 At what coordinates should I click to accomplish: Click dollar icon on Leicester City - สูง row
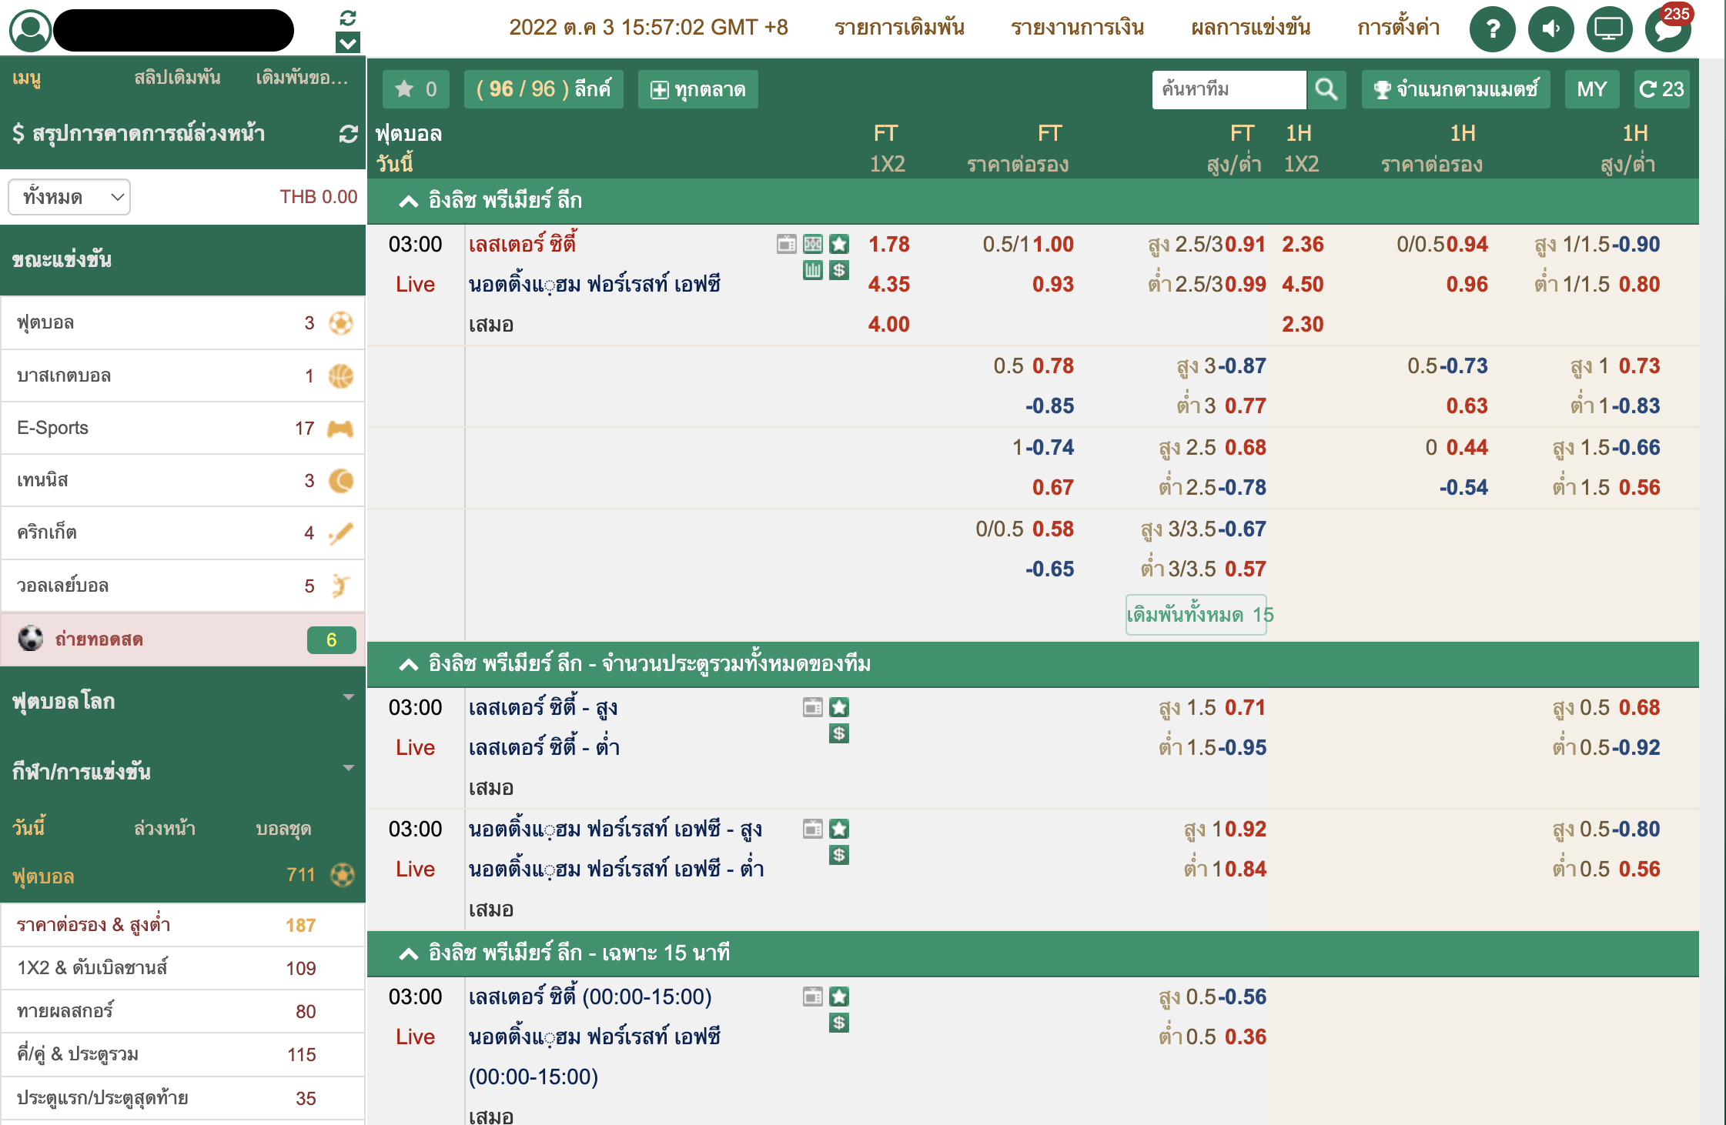[x=839, y=733]
